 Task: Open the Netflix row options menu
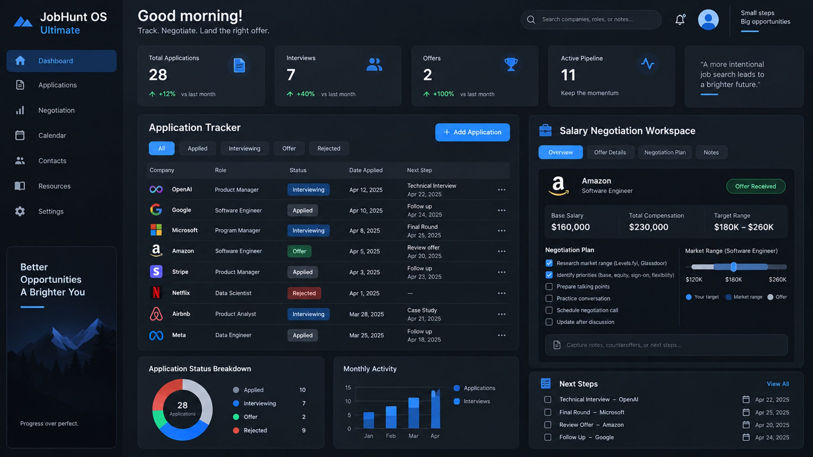502,293
